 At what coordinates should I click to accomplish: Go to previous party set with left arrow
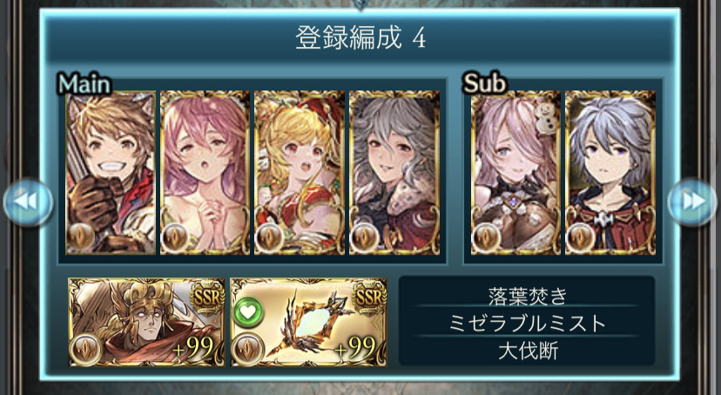point(28,202)
